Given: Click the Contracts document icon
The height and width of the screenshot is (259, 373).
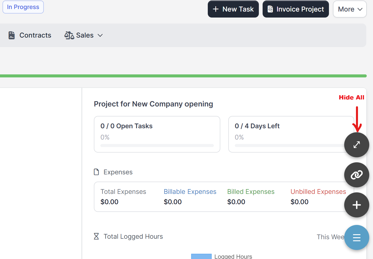Looking at the screenshot, I should [12, 35].
